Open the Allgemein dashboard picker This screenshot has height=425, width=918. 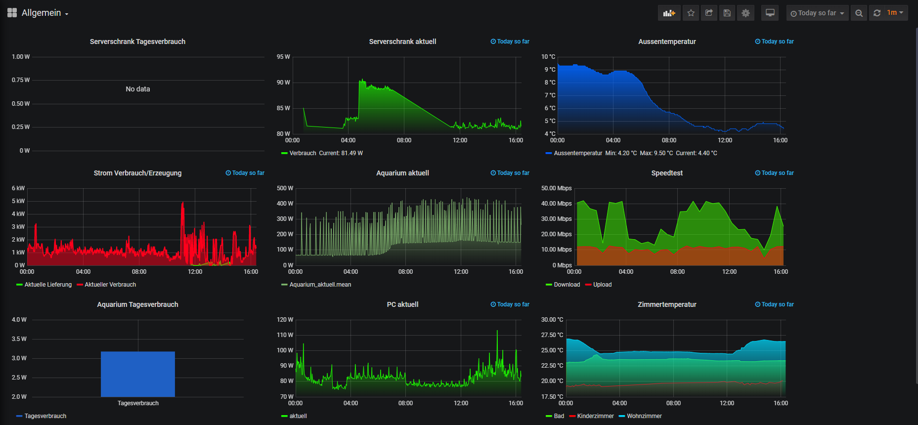pyautogui.click(x=44, y=13)
